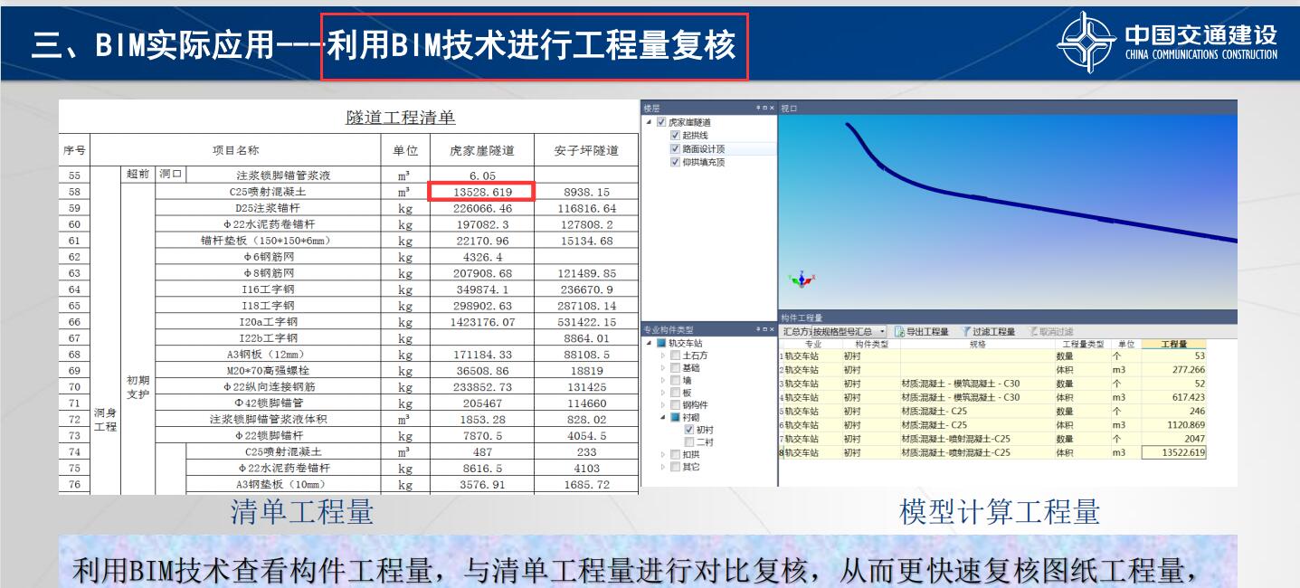Viewport: 1300px width, 588px height.
Task: Pin the 专业构件类型 panel
Action: (x=759, y=330)
